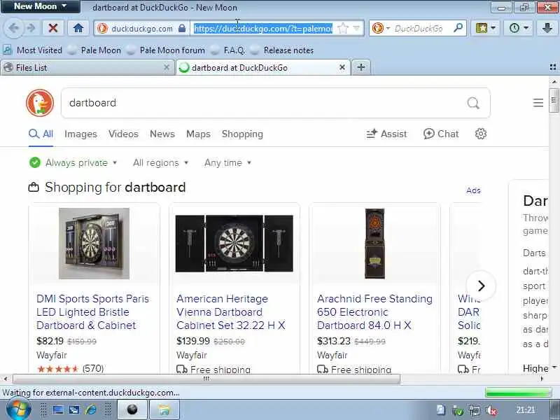Open search settings gear icon
Image resolution: width=560 pixels, height=420 pixels.
click(x=481, y=134)
